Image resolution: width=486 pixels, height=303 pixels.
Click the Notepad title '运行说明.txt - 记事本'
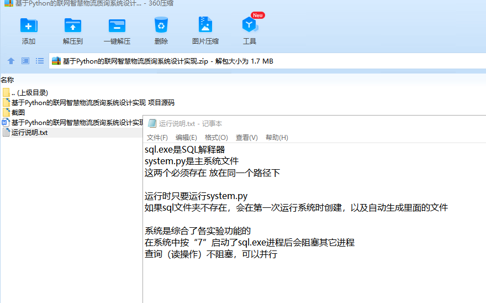pos(191,123)
